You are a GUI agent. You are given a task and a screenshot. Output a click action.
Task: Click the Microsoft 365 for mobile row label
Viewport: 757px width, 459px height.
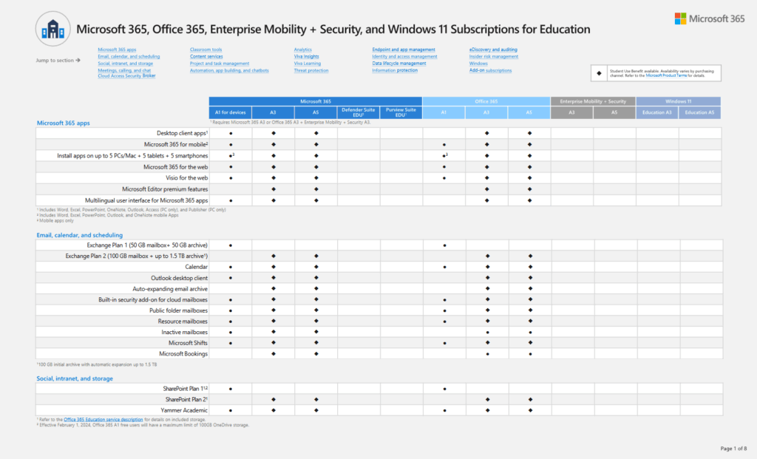click(x=176, y=144)
